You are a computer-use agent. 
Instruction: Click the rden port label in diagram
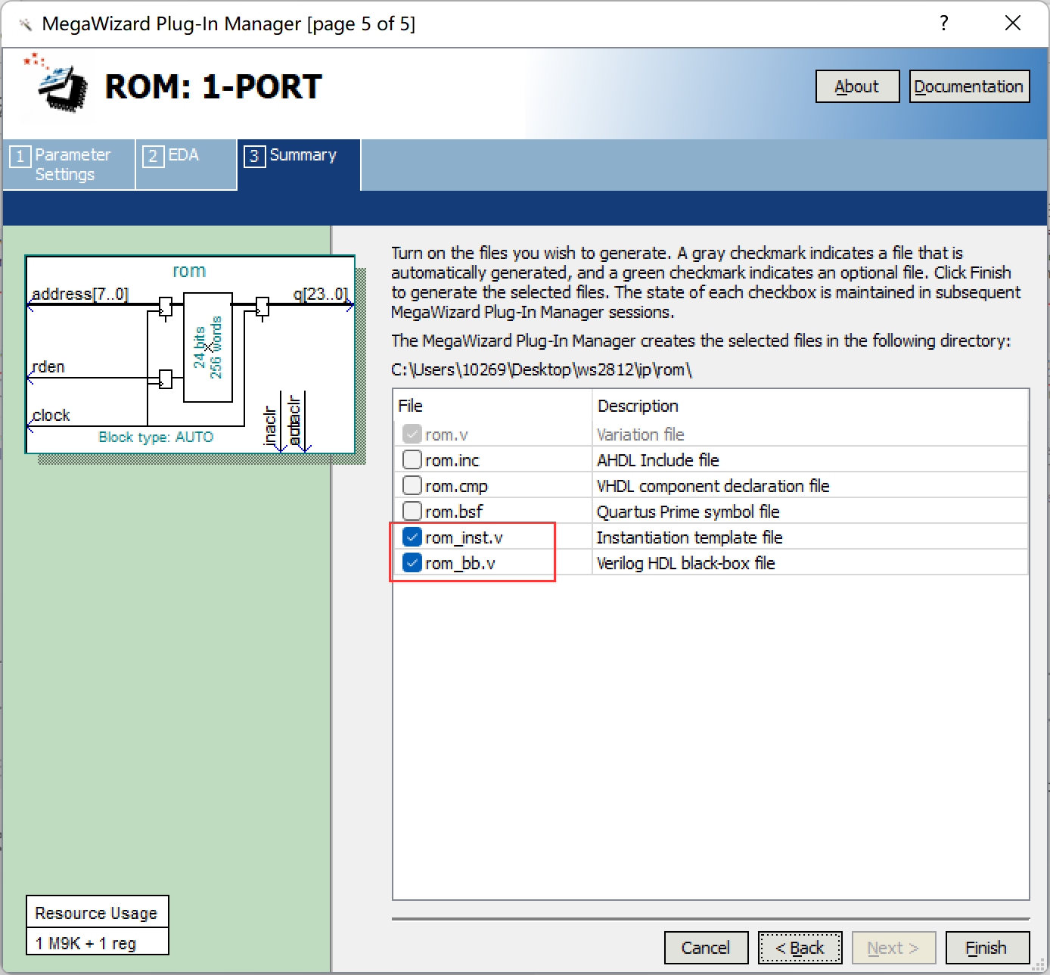(x=48, y=366)
